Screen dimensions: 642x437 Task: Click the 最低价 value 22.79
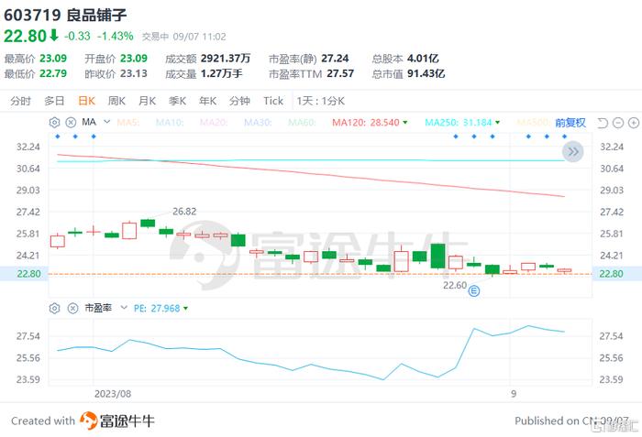click(53, 73)
